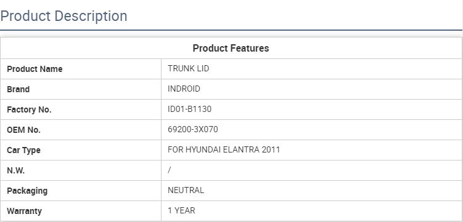Select the OEM No. label
463x222 pixels.
(x=23, y=130)
